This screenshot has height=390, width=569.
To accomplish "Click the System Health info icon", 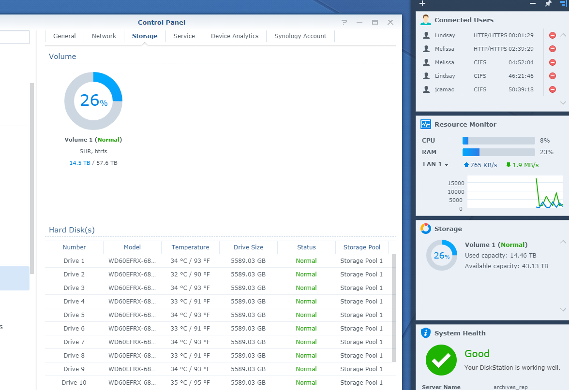I will (425, 333).
